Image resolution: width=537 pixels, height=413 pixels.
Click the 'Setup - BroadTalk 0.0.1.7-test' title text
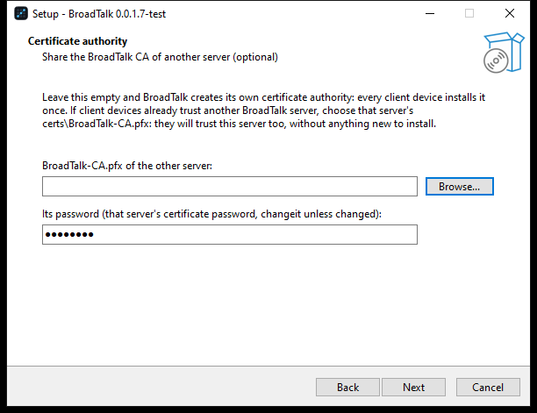point(99,14)
